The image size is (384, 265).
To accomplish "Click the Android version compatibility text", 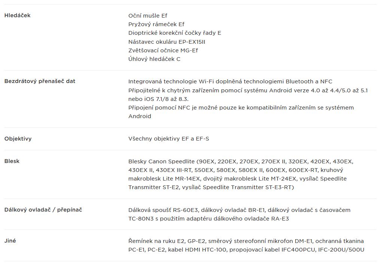I will tap(248, 90).
